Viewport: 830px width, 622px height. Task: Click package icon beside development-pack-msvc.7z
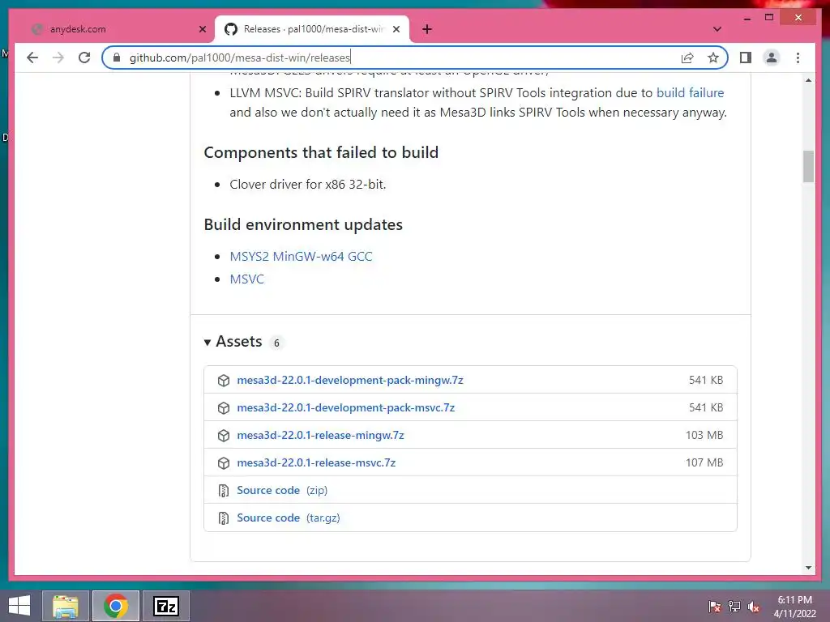pos(224,408)
